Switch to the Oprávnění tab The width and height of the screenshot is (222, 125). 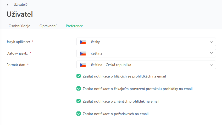tap(48, 26)
